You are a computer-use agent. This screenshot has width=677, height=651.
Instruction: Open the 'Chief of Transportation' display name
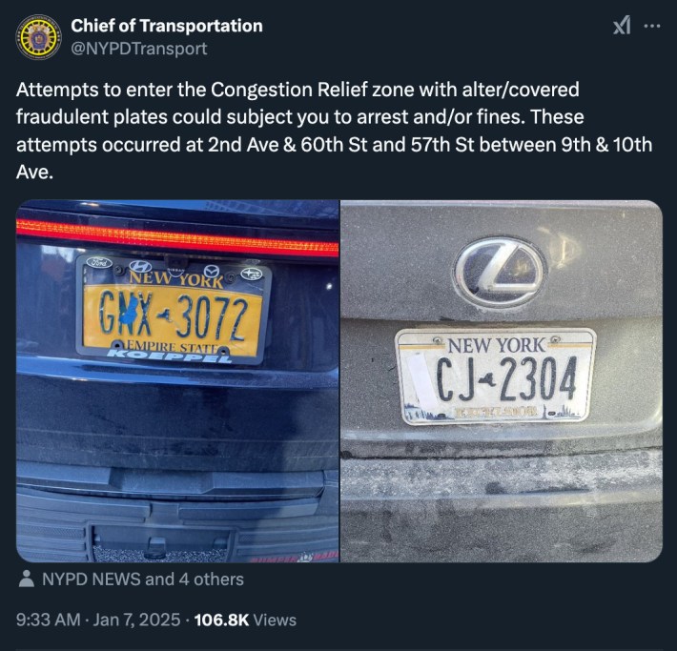tap(167, 26)
